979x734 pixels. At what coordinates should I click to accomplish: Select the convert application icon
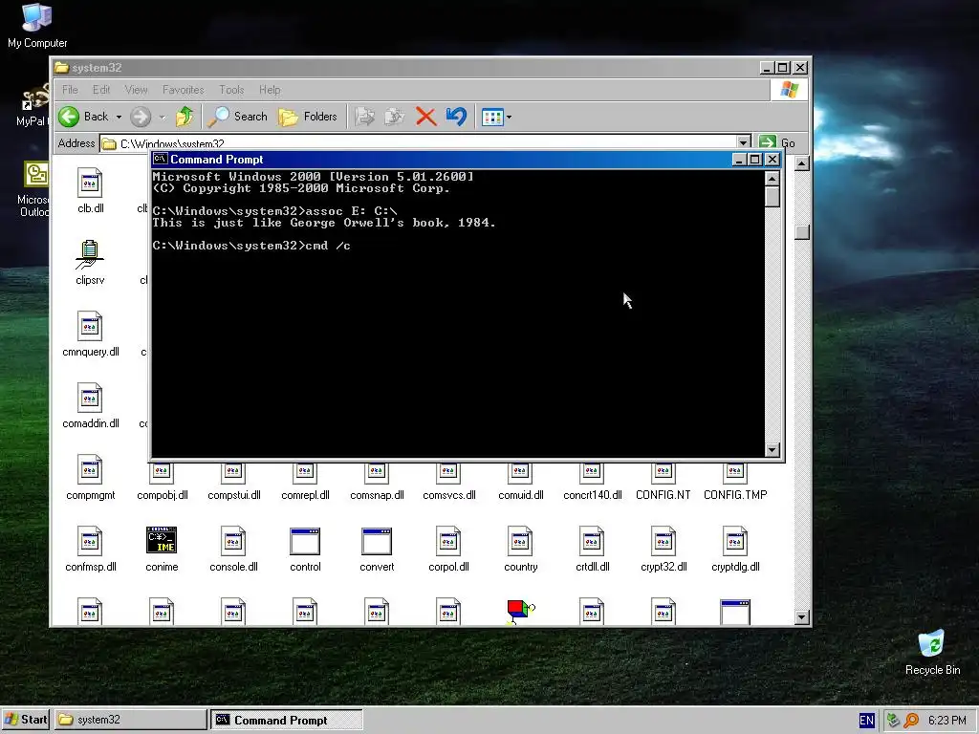[377, 541]
